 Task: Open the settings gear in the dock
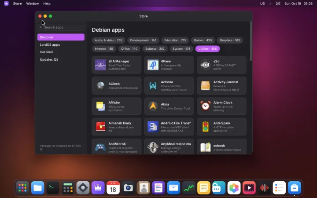coord(83,188)
